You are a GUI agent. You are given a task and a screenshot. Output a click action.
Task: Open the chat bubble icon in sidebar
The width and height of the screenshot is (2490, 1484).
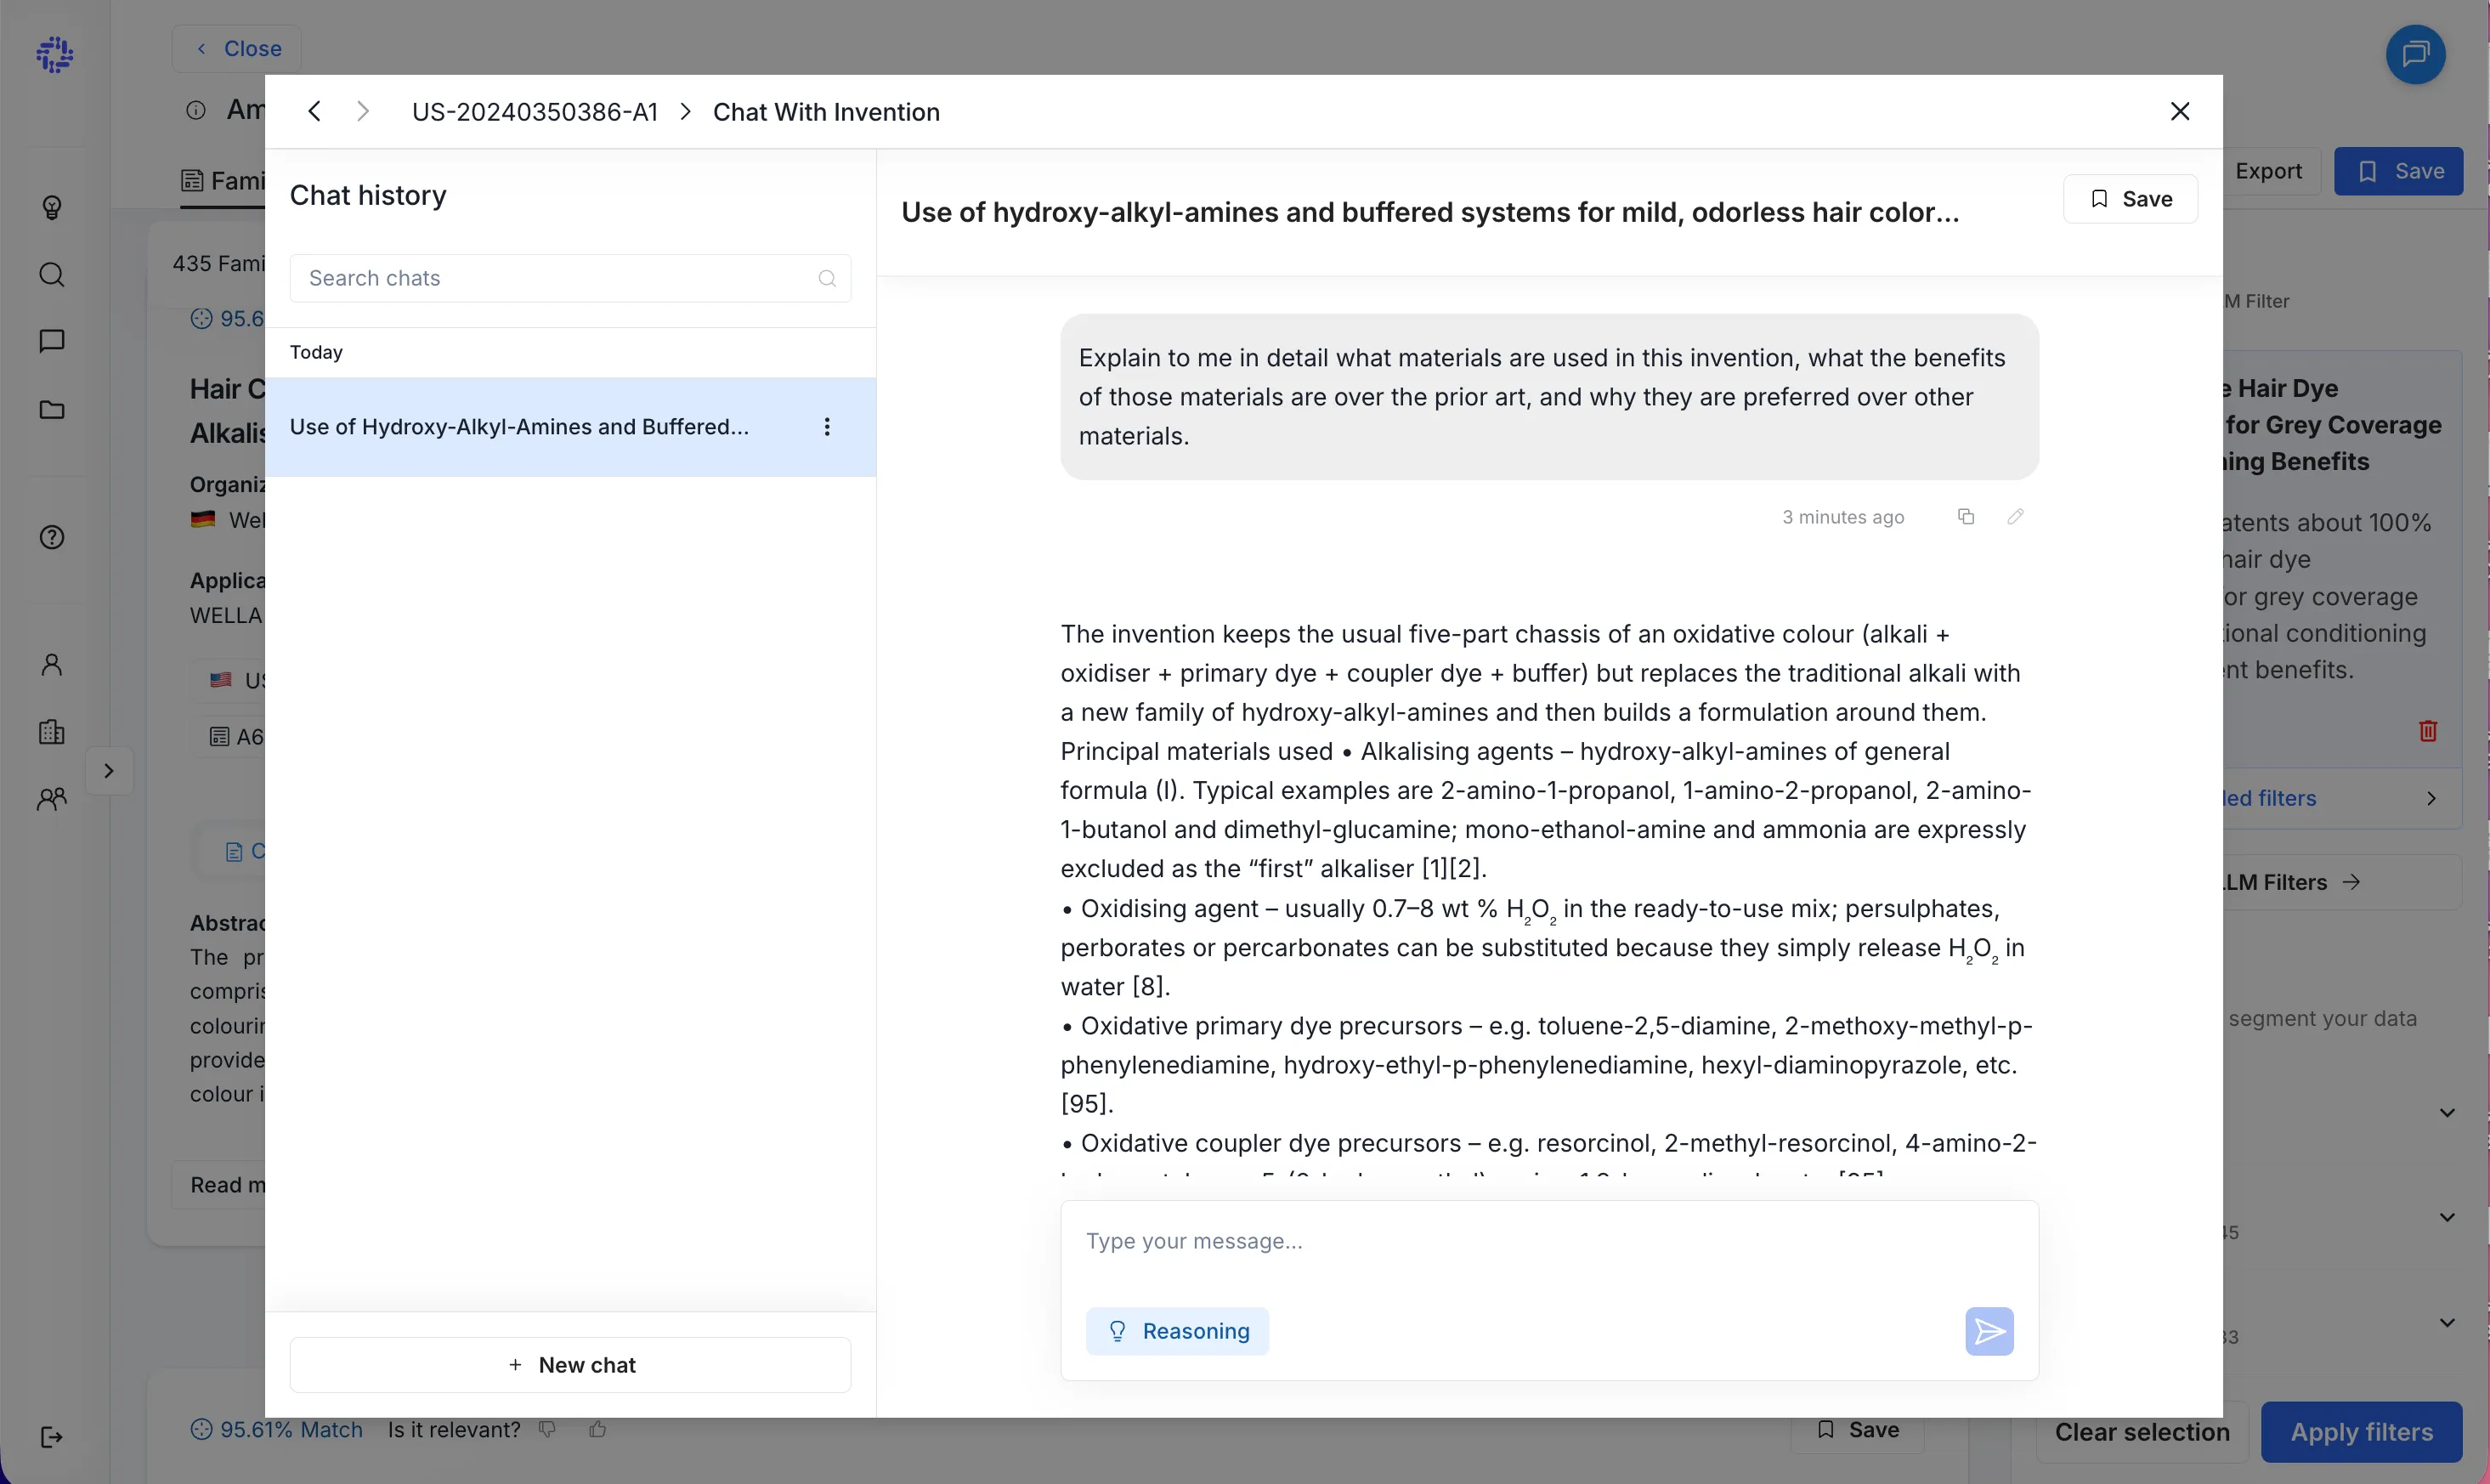tap(52, 341)
